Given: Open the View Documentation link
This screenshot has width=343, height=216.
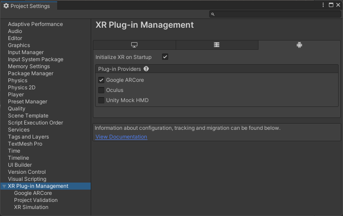Looking at the screenshot, I should point(121,137).
